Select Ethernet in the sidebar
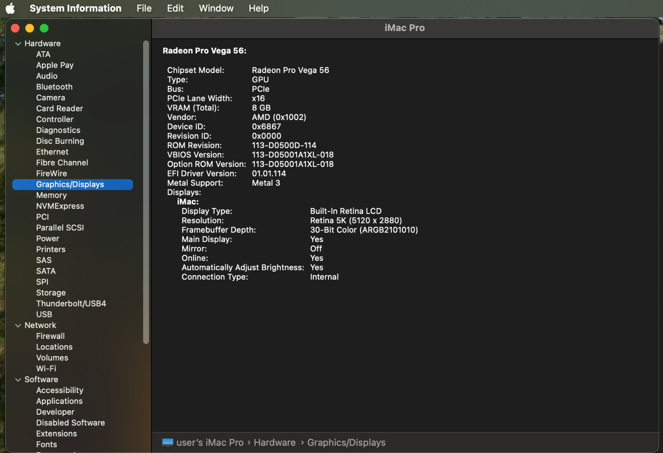The image size is (663, 453). 52,152
